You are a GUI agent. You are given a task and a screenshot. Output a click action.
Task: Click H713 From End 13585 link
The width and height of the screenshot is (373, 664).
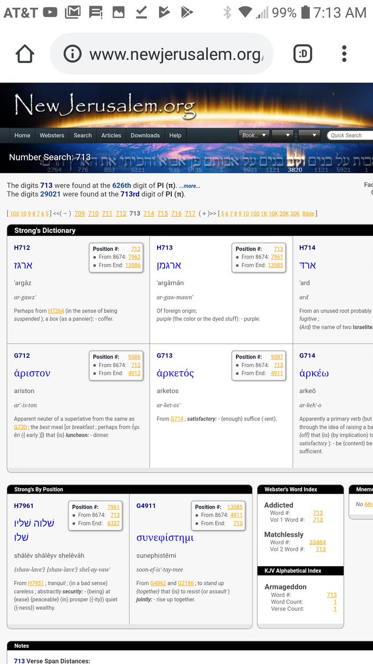coord(276,266)
